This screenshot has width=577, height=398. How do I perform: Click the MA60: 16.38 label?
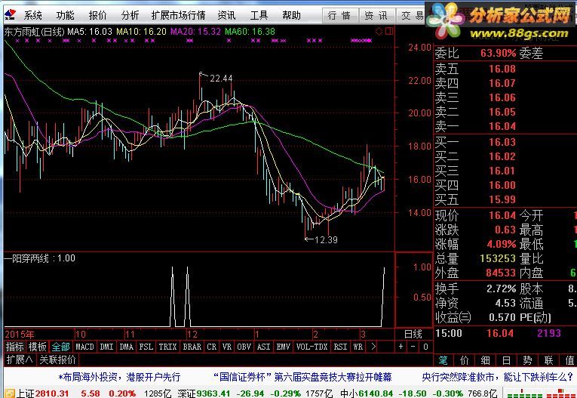[250, 32]
